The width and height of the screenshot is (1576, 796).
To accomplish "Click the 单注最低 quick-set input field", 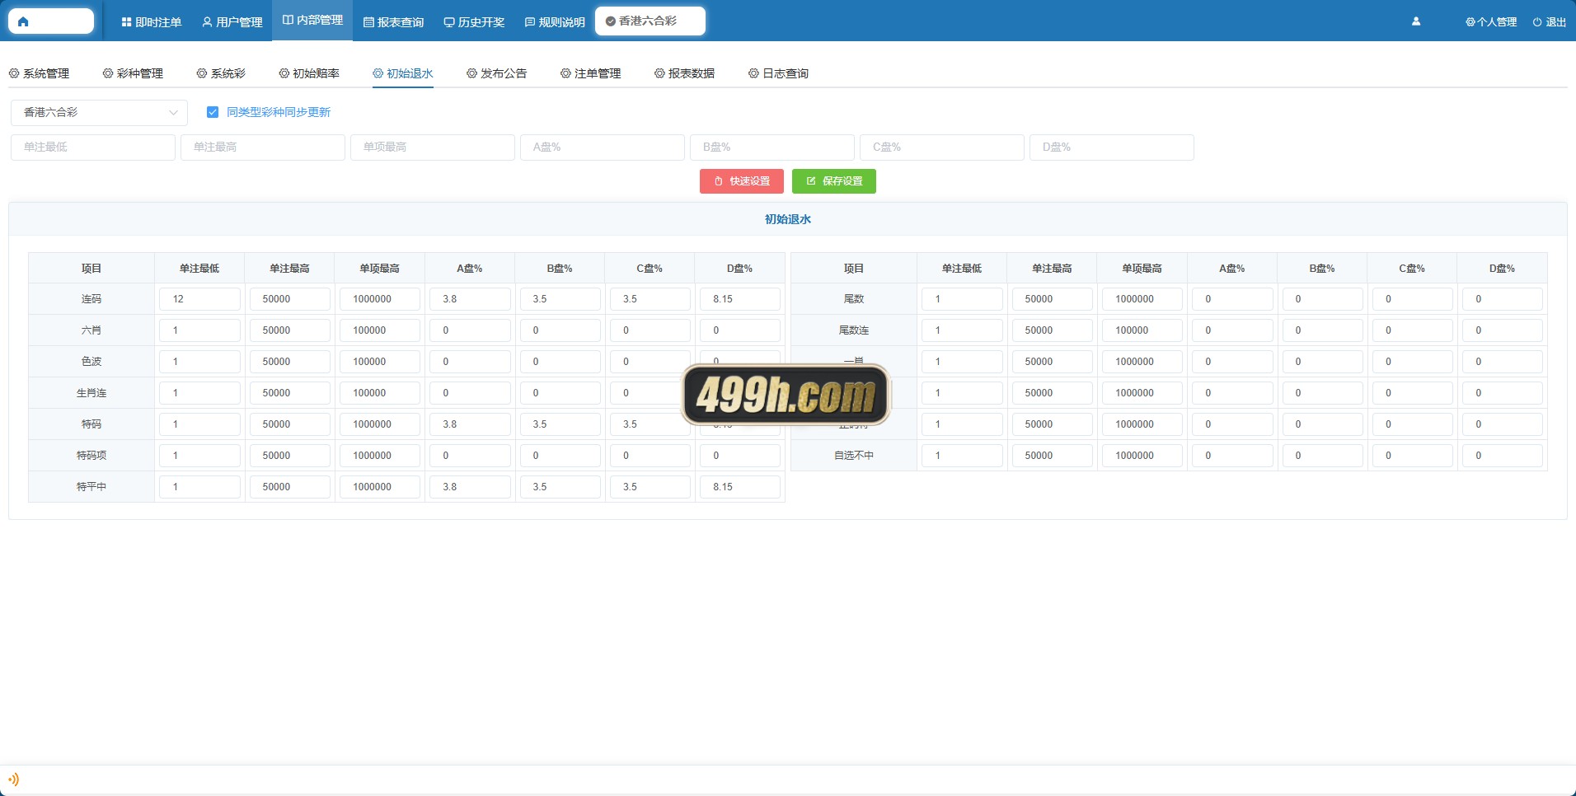I will (93, 147).
